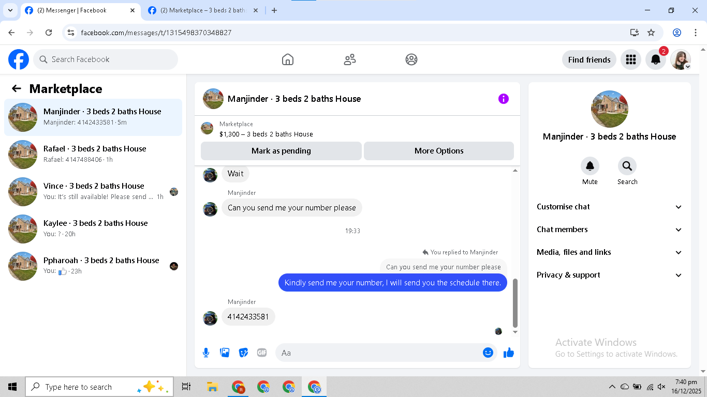The width and height of the screenshot is (707, 397).
Task: Open the Kaylee conversation
Action: 93,229
